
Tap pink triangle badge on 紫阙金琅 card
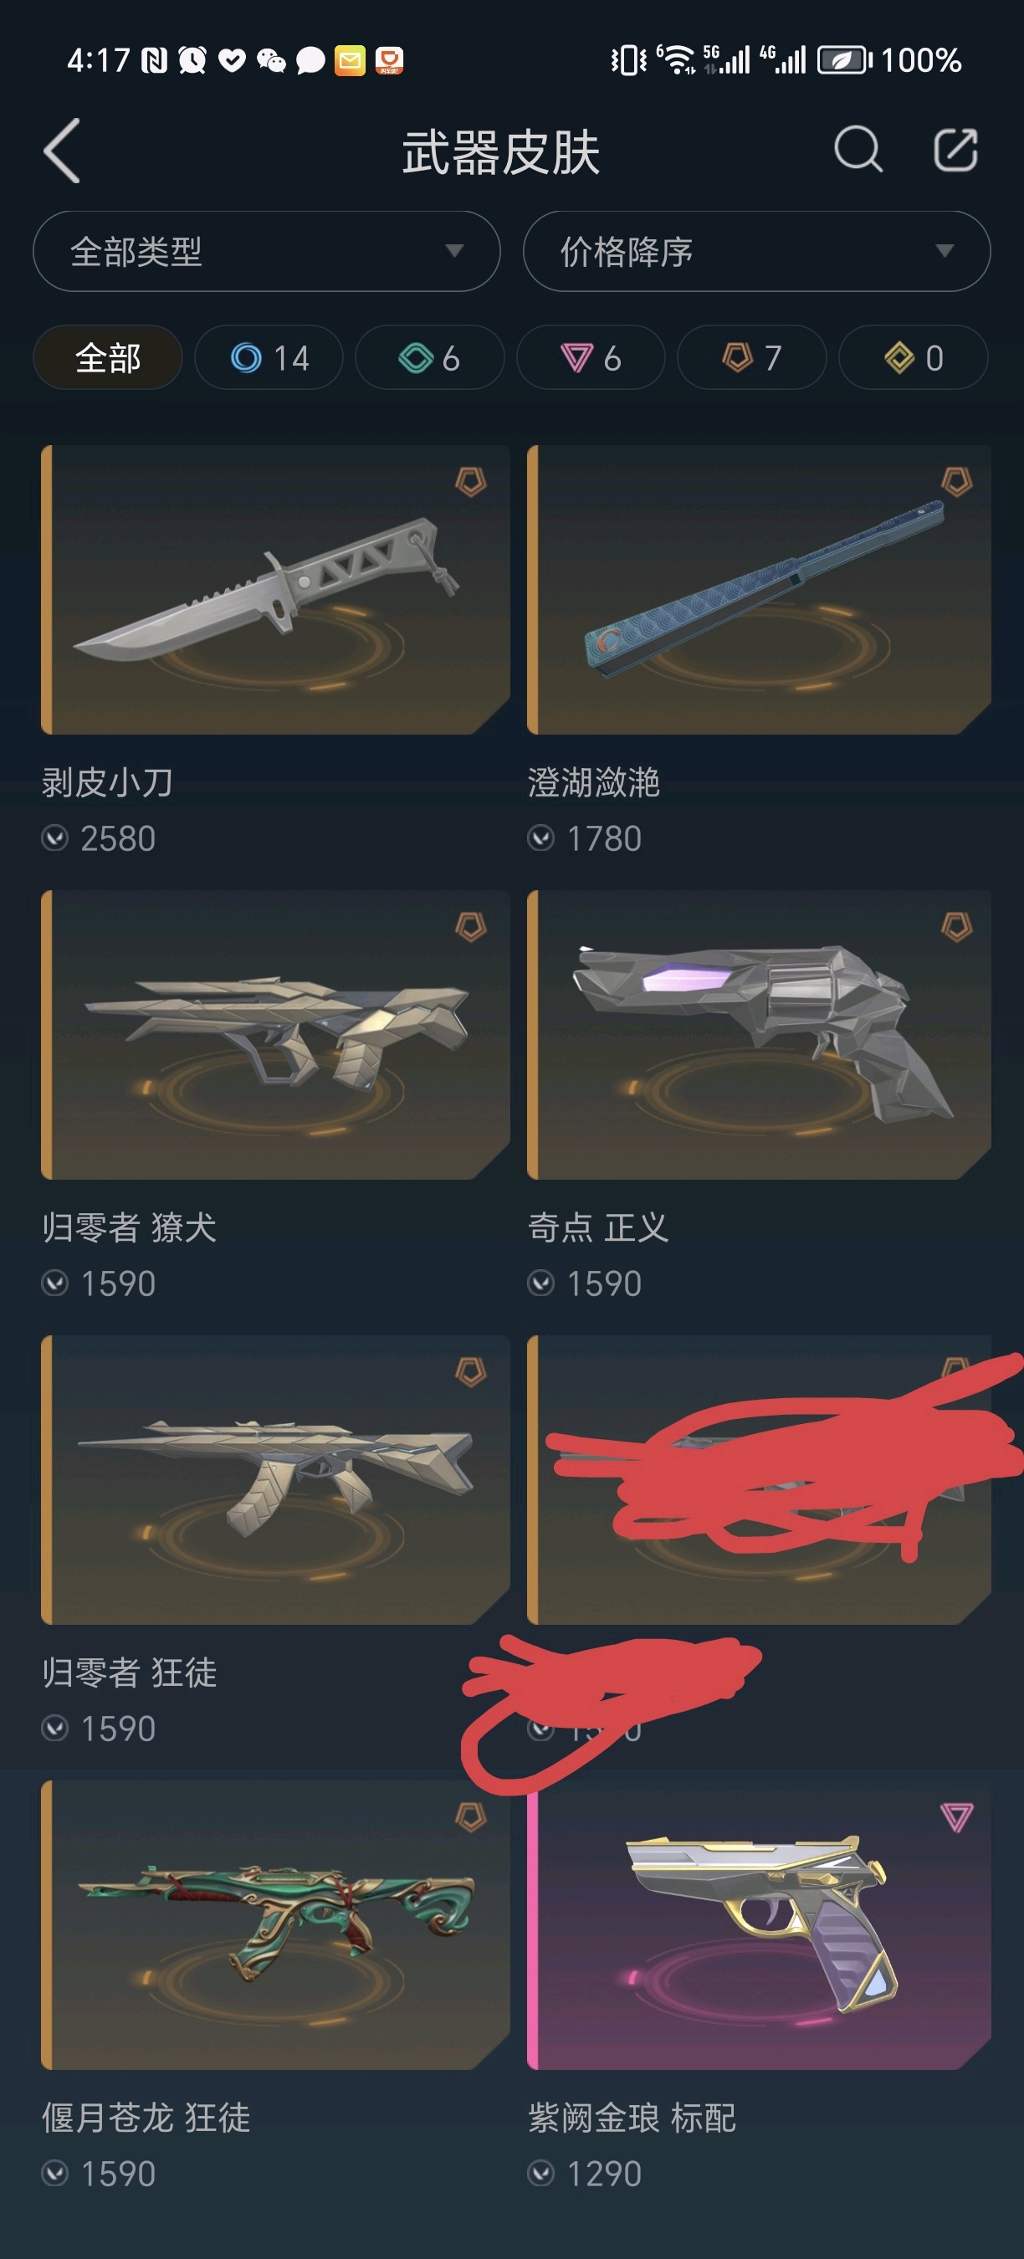click(956, 1817)
